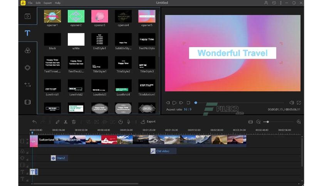Open the Filters sidebar icon
This screenshot has width=322, height=186.
[x=27, y=50]
